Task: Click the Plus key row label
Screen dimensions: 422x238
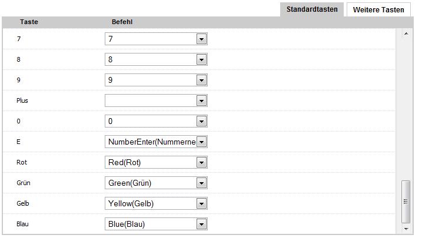Action: click(22, 100)
